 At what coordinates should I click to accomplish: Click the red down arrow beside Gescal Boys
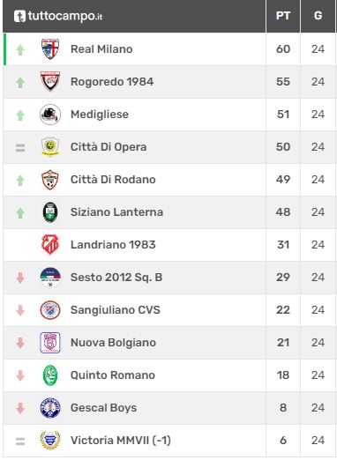pyautogui.click(x=20, y=408)
